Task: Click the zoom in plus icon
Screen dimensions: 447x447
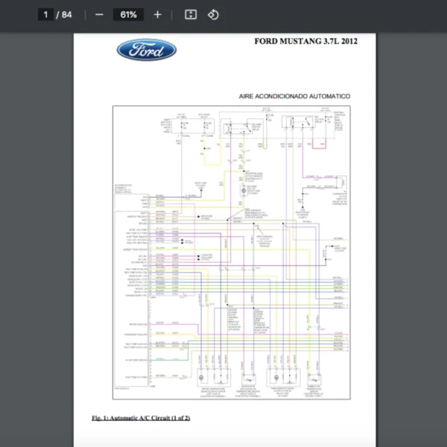Action: 157,15
